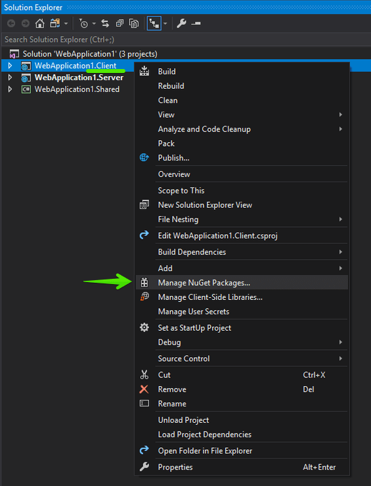
Task: Click the arrow icon beside Edit csproj
Action: coord(144,235)
